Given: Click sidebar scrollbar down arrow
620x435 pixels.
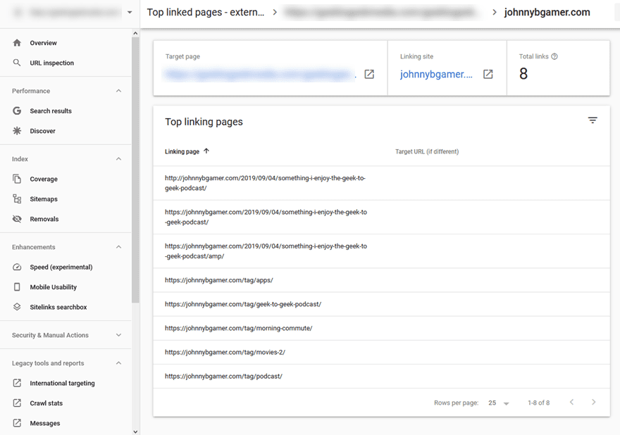Looking at the screenshot, I should pos(135,431).
